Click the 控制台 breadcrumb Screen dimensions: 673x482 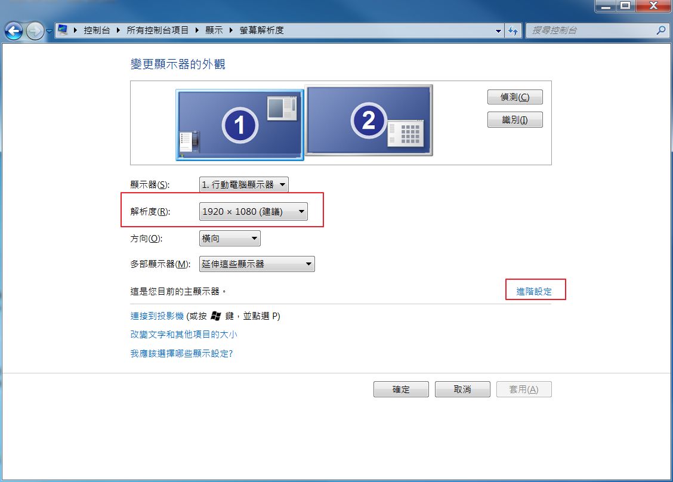click(x=97, y=30)
